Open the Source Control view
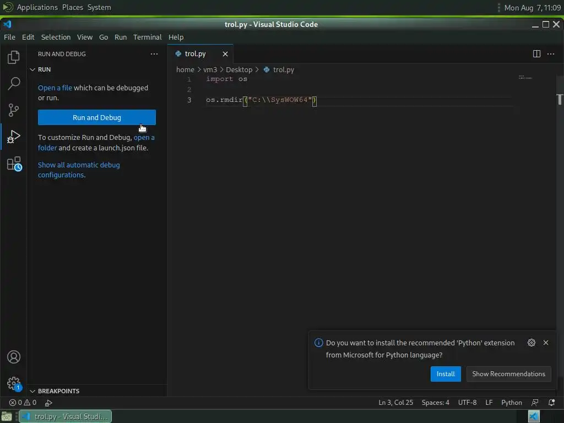Viewport: 564px width, 423px height. tap(13, 110)
